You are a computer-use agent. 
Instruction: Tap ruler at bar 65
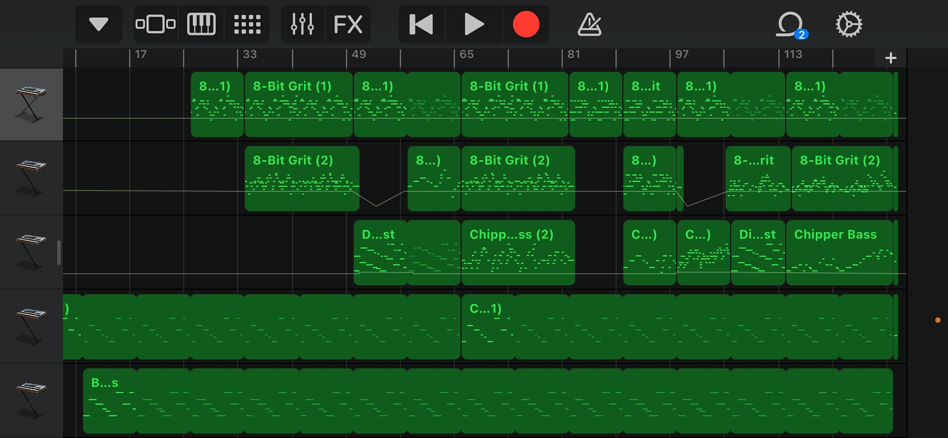(x=466, y=55)
